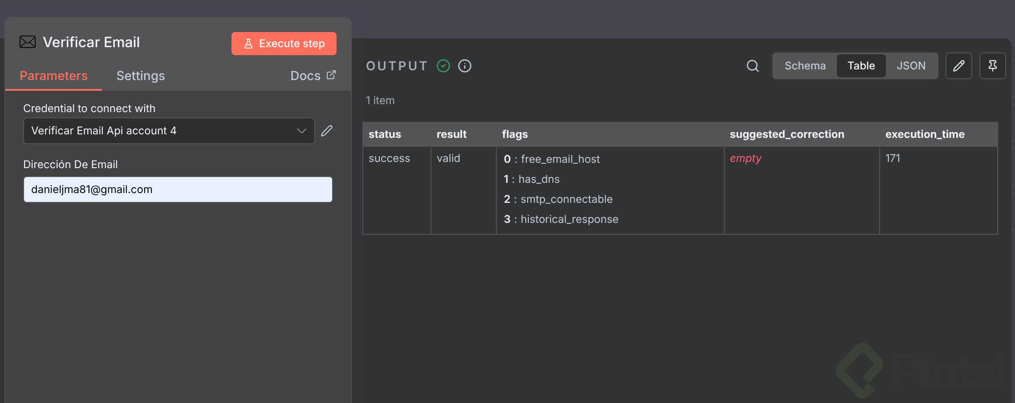
Task: Open the Docs link
Action: pyautogui.click(x=305, y=76)
